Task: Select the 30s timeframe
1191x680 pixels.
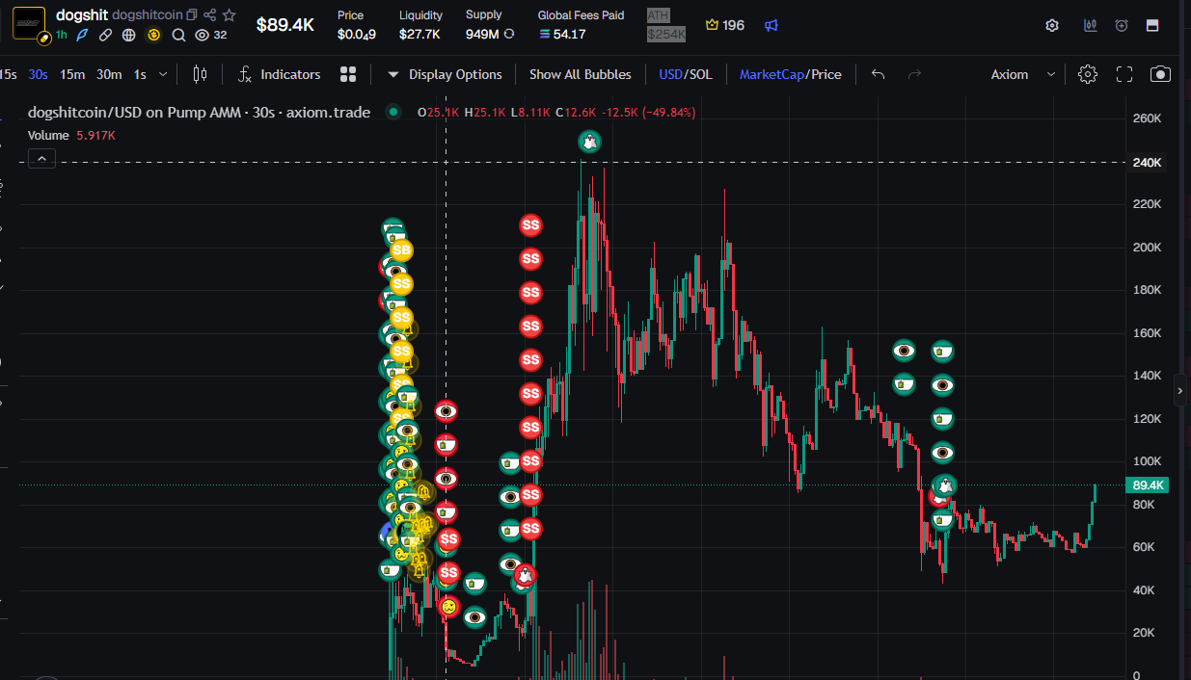Action: coord(38,74)
